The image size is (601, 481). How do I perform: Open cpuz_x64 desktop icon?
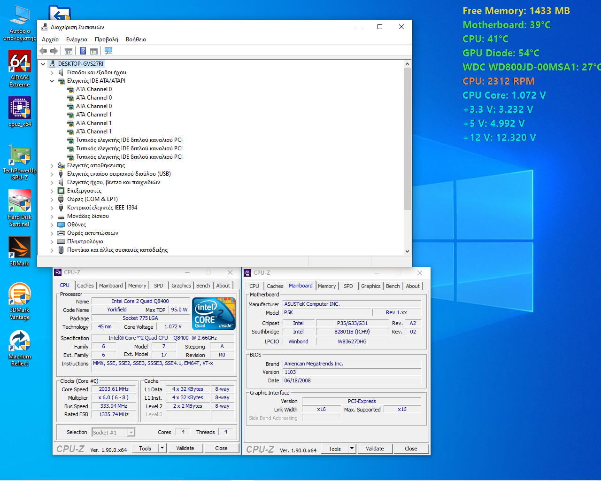[x=20, y=112]
